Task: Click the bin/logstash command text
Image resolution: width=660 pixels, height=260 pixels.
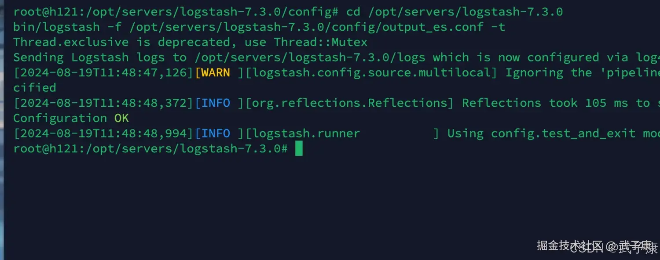Action: tap(56, 27)
